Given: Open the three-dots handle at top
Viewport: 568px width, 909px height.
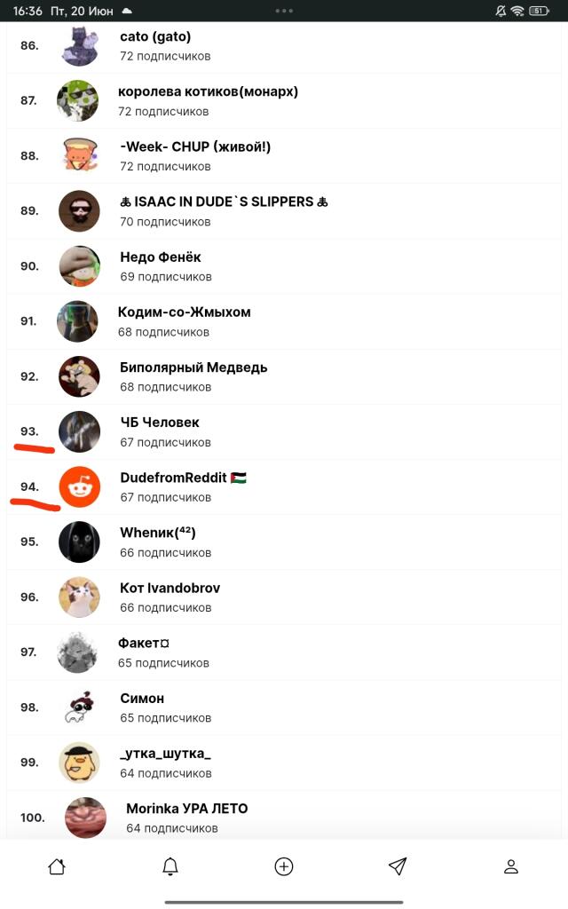Looking at the screenshot, I should 284,11.
